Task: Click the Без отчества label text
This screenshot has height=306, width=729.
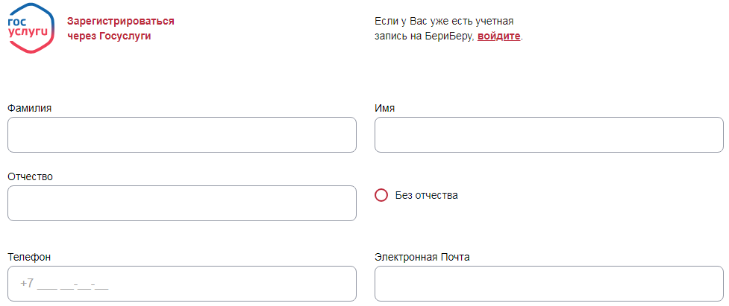Action: point(426,195)
